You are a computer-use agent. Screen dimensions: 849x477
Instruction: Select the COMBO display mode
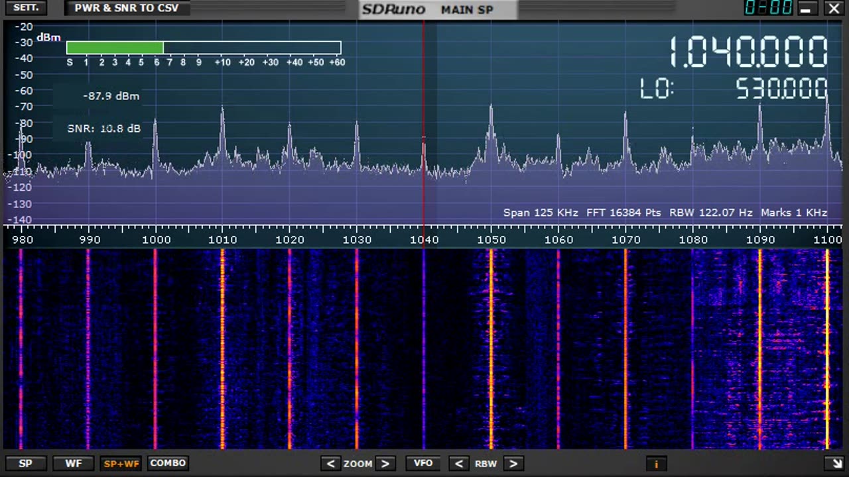coord(168,463)
